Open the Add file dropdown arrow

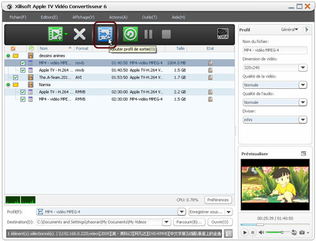pyautogui.click(x=66, y=33)
